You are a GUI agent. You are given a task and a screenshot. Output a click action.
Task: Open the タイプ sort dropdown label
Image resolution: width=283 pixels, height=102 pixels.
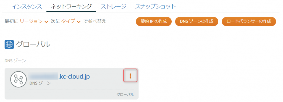tap(68, 21)
